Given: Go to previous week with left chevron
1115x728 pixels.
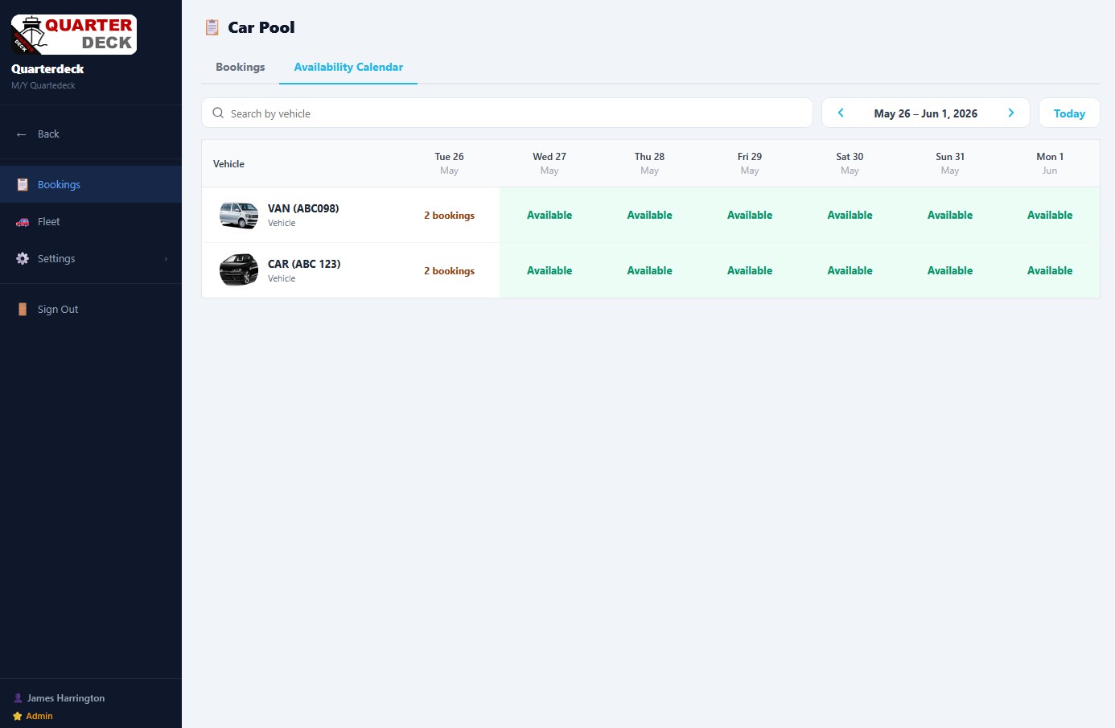Looking at the screenshot, I should pyautogui.click(x=841, y=113).
